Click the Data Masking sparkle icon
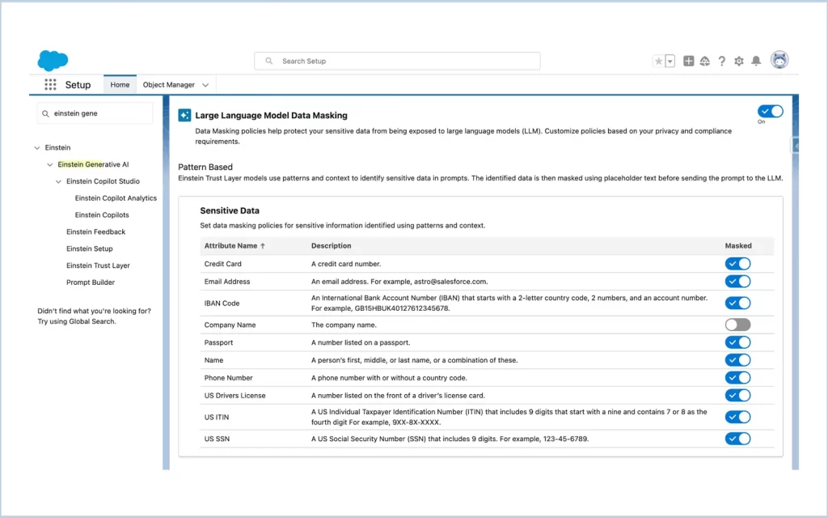Viewport: 828px width, 518px height. (184, 115)
